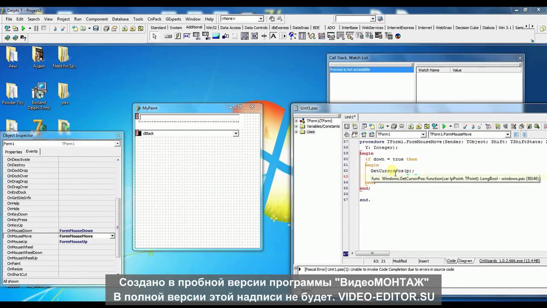Click the Watch Name column header
Image resolution: width=547 pixels, height=308 pixels.
click(x=433, y=70)
